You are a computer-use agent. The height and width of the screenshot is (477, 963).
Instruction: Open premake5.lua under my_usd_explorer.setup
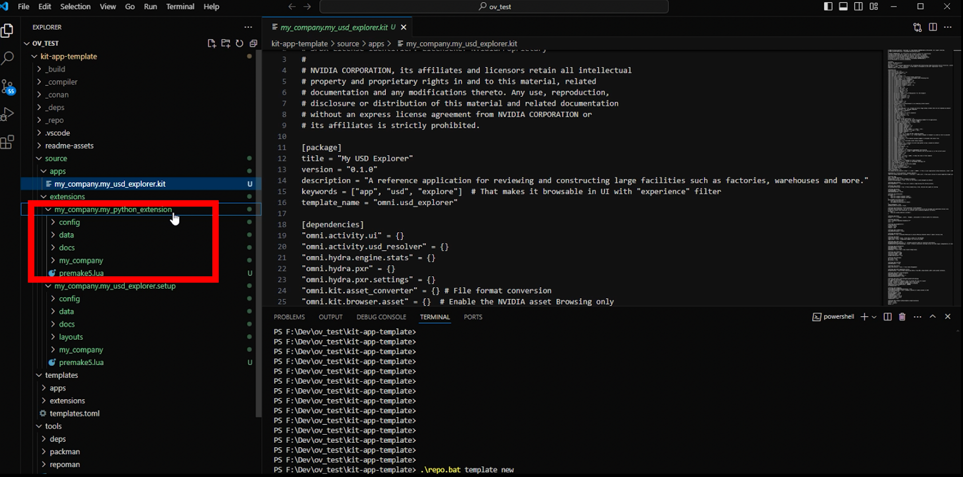pyautogui.click(x=138, y=362)
